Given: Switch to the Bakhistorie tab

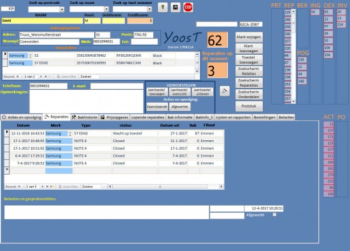Looking at the screenshot, I should click(x=85, y=117).
